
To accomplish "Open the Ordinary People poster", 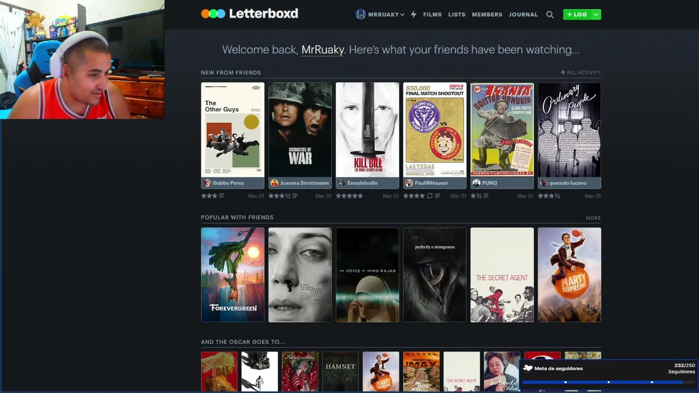I will pos(570,129).
